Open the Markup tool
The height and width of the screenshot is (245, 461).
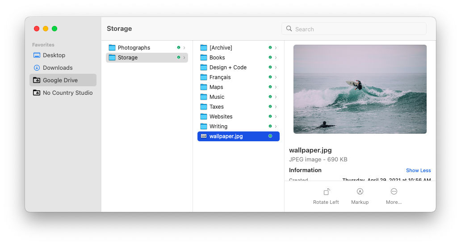click(x=360, y=192)
